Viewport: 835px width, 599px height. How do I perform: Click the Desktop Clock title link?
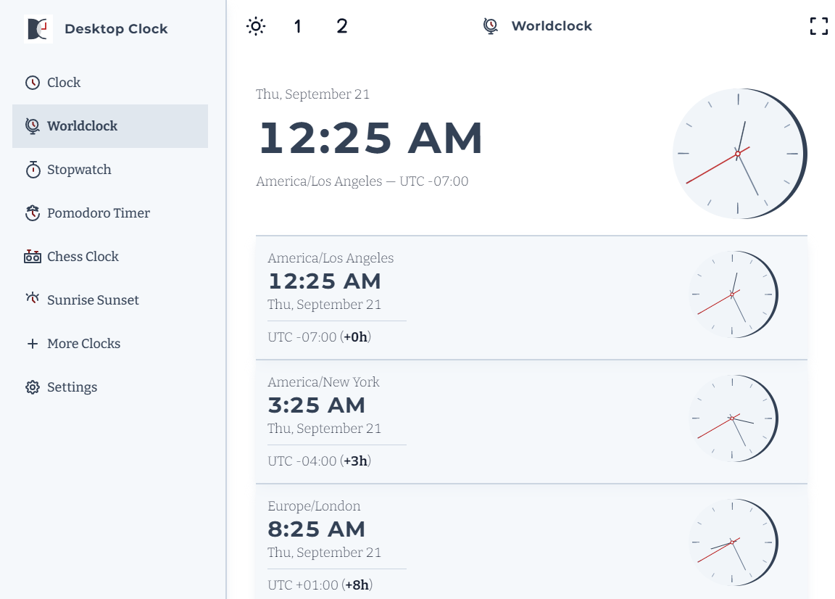click(116, 29)
